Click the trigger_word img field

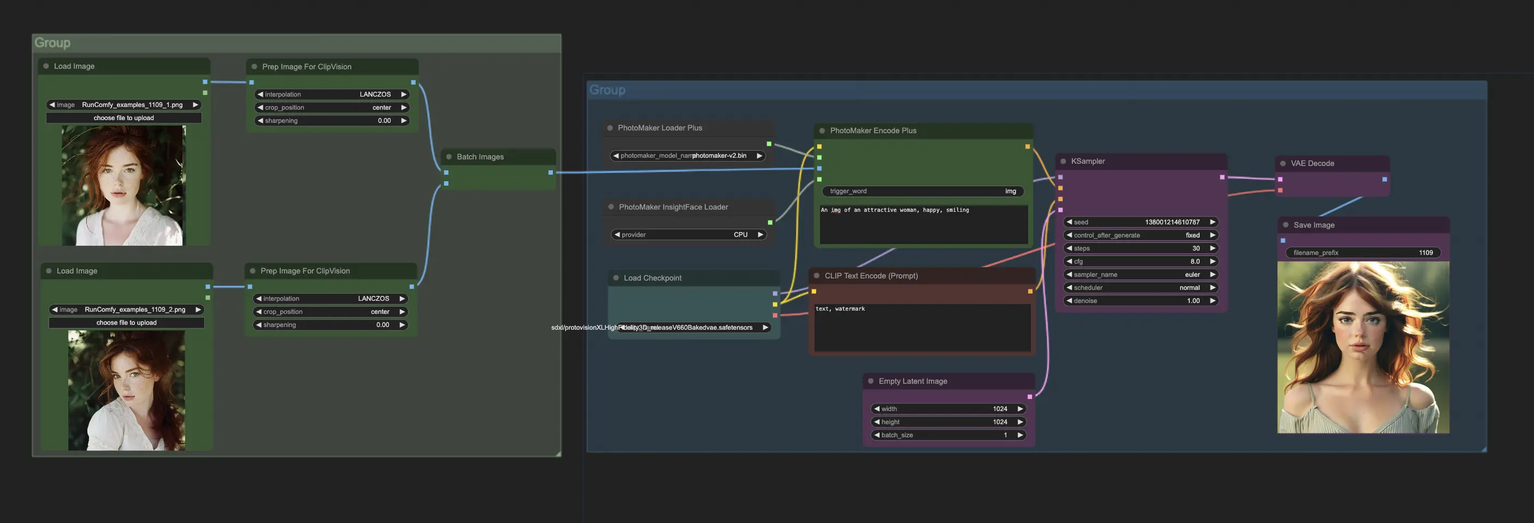tap(923, 191)
